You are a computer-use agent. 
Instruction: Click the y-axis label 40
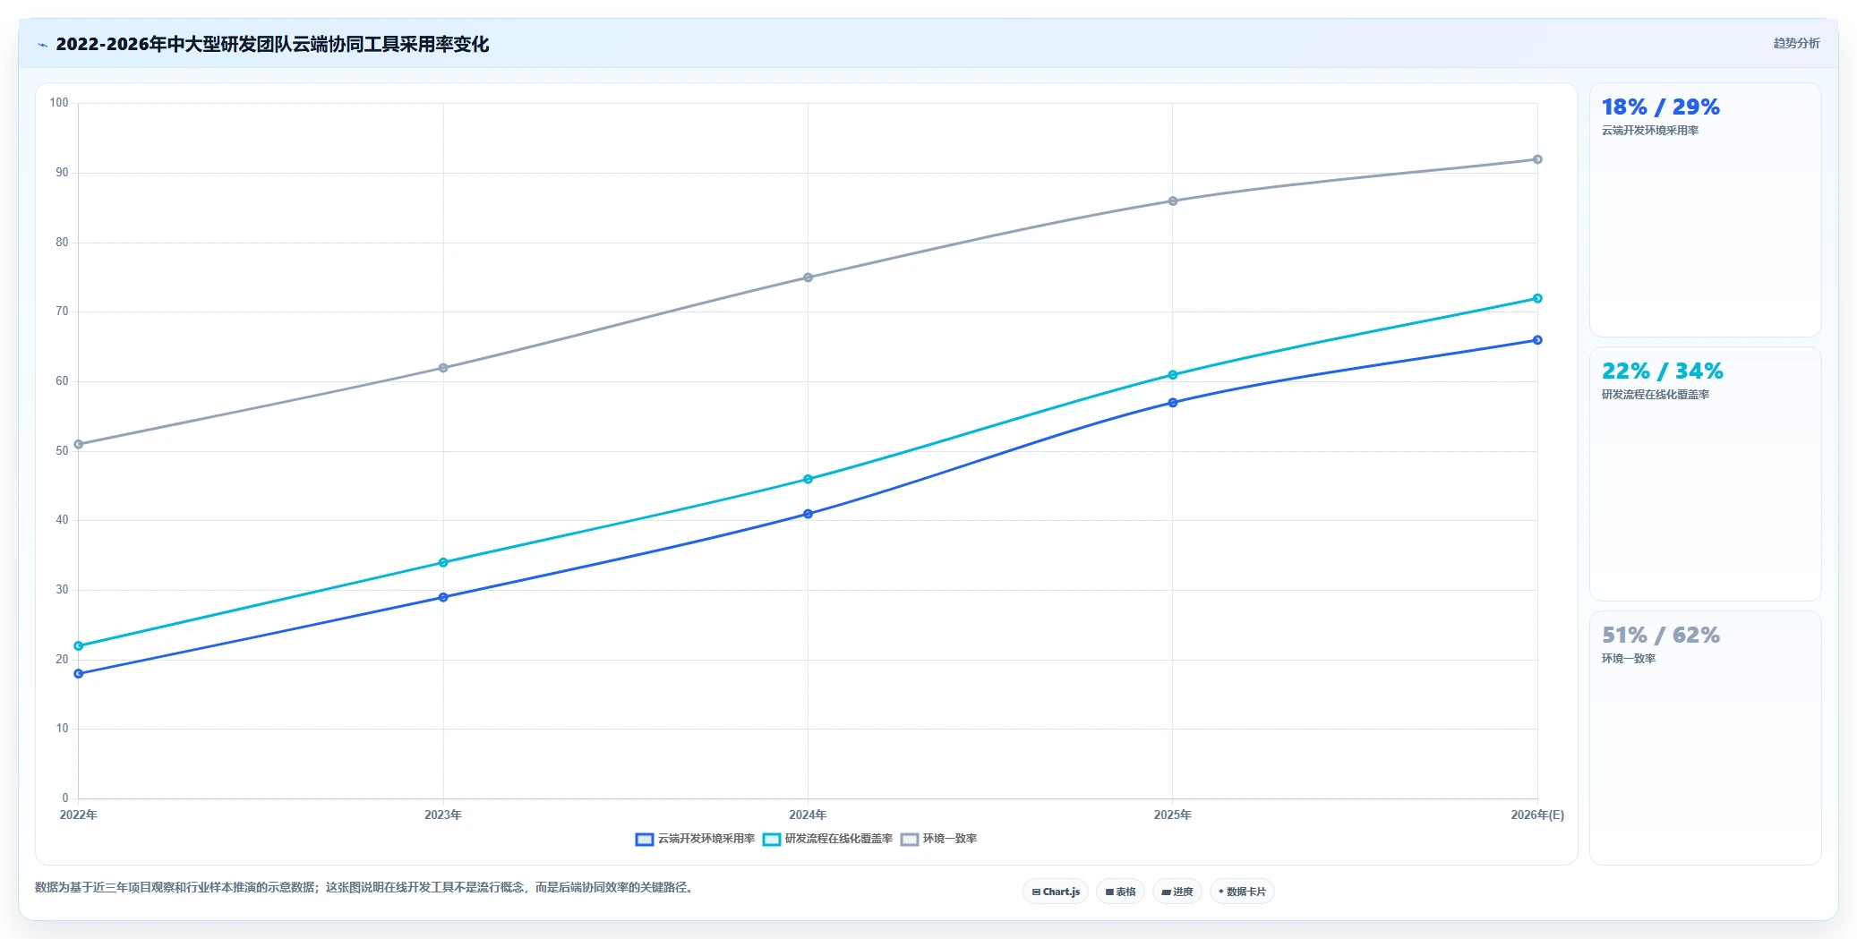[x=62, y=520]
